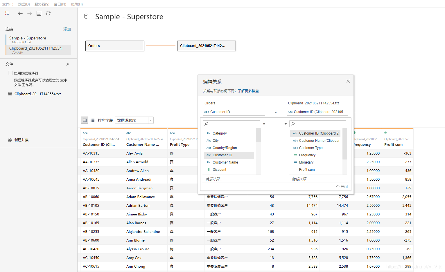Open the 数据(D) menu
445x272 pixels.
(24, 4)
